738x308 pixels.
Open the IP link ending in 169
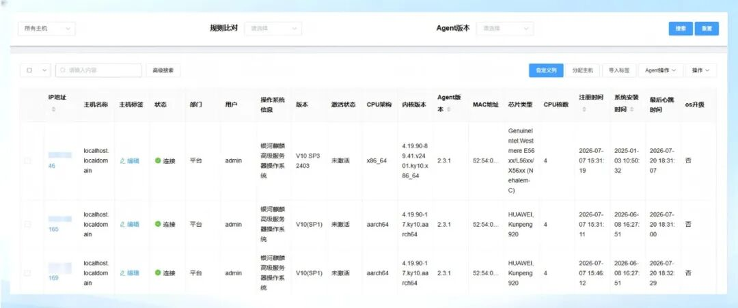54,278
